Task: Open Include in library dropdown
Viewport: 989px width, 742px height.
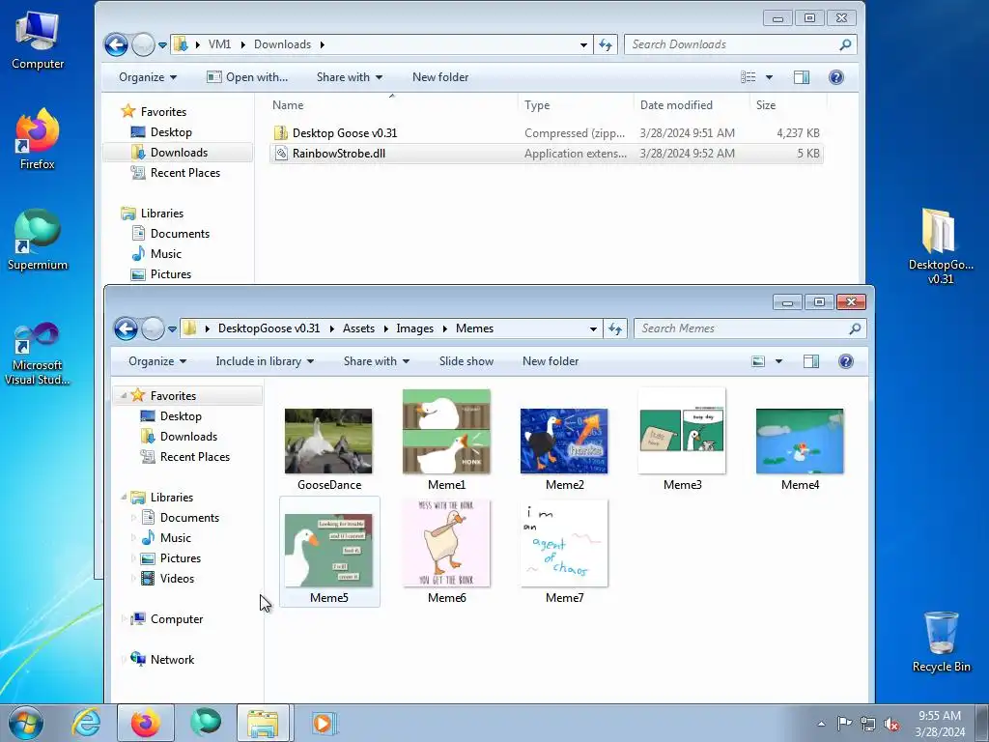Action: point(265,361)
